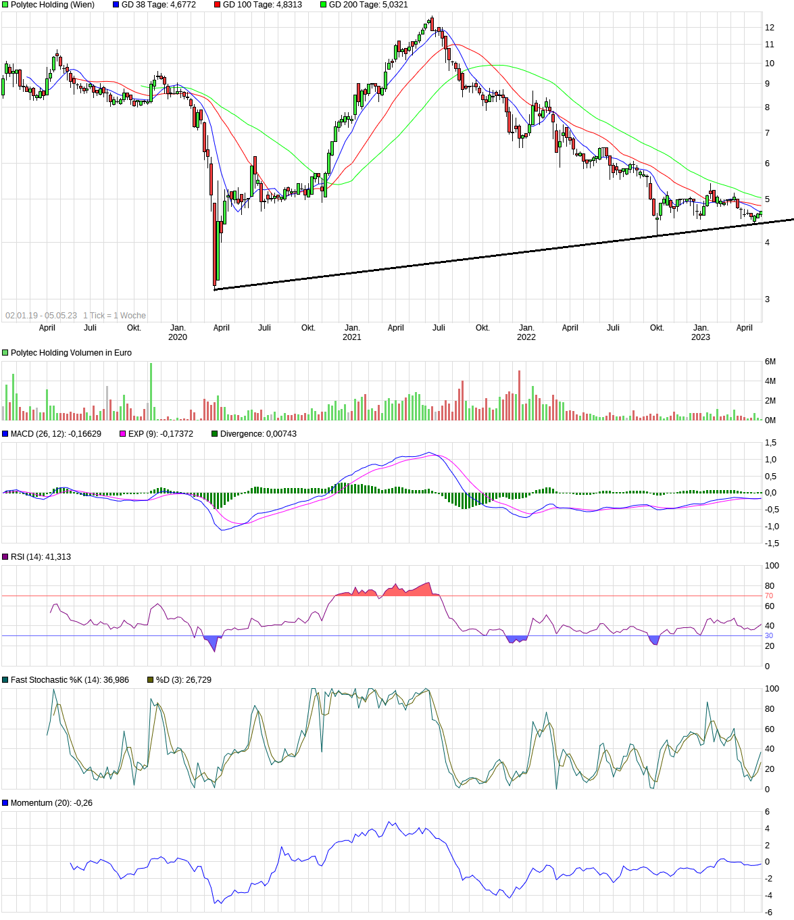Click the '1 Tick = 1 Woche' note
Image resolution: width=794 pixels, height=920 pixels.
click(x=115, y=316)
